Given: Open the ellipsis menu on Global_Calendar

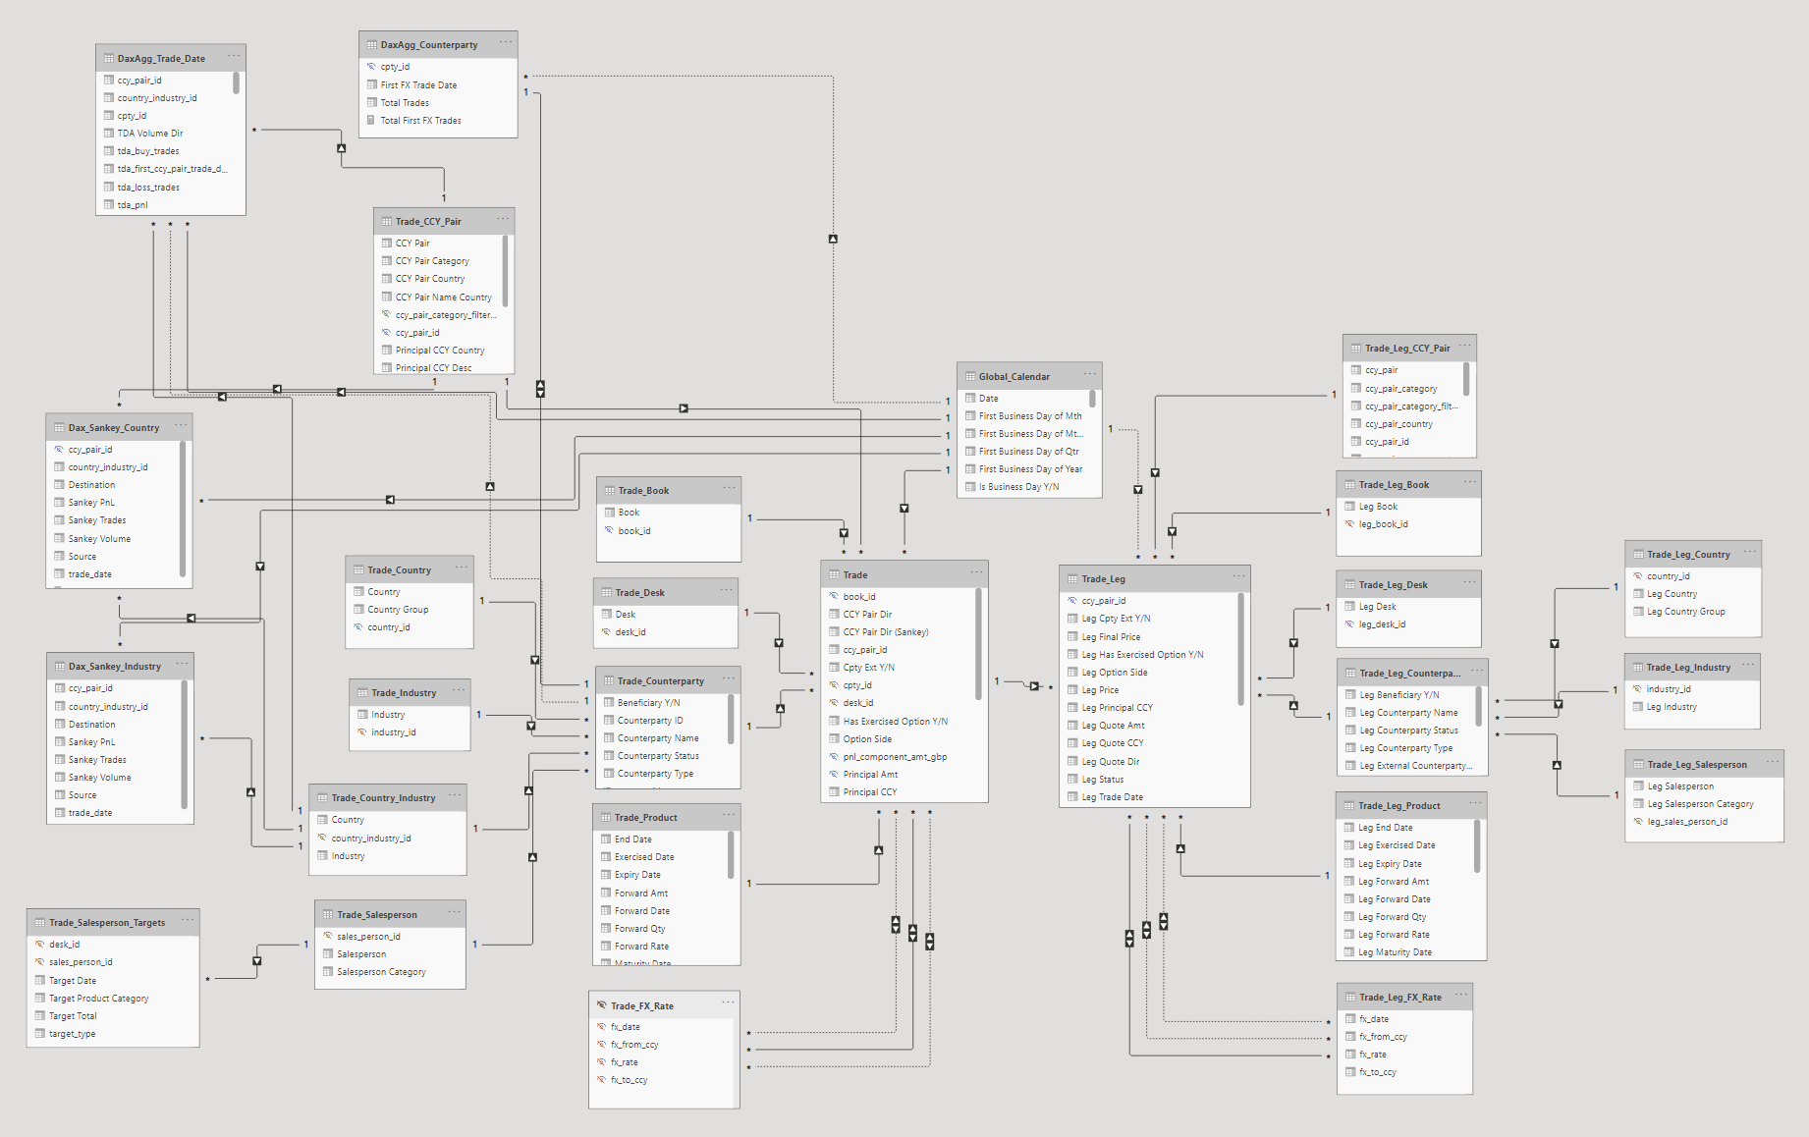Looking at the screenshot, I should (1089, 373).
